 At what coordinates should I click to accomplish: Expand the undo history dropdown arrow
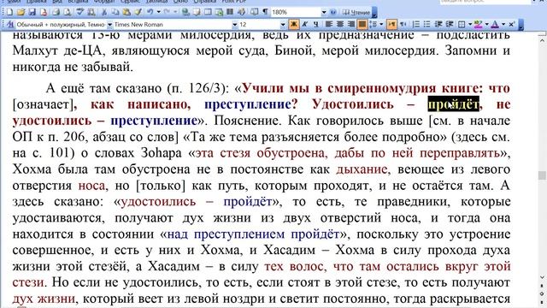(158, 12)
